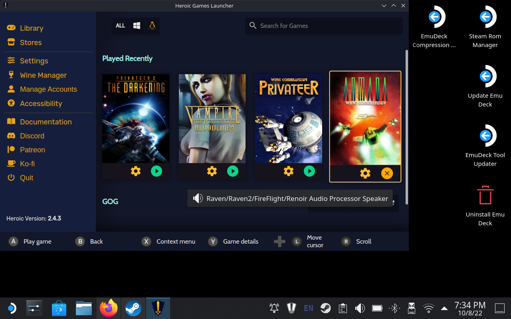511x319 pixels.
Task: Open Discover store from taskbar
Action: [59, 308]
